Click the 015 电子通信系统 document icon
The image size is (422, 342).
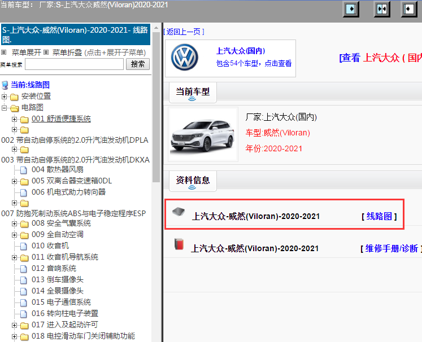pos(24,302)
